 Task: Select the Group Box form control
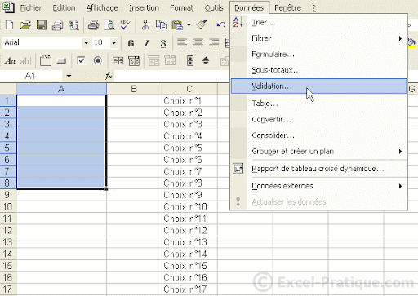[x=46, y=60]
